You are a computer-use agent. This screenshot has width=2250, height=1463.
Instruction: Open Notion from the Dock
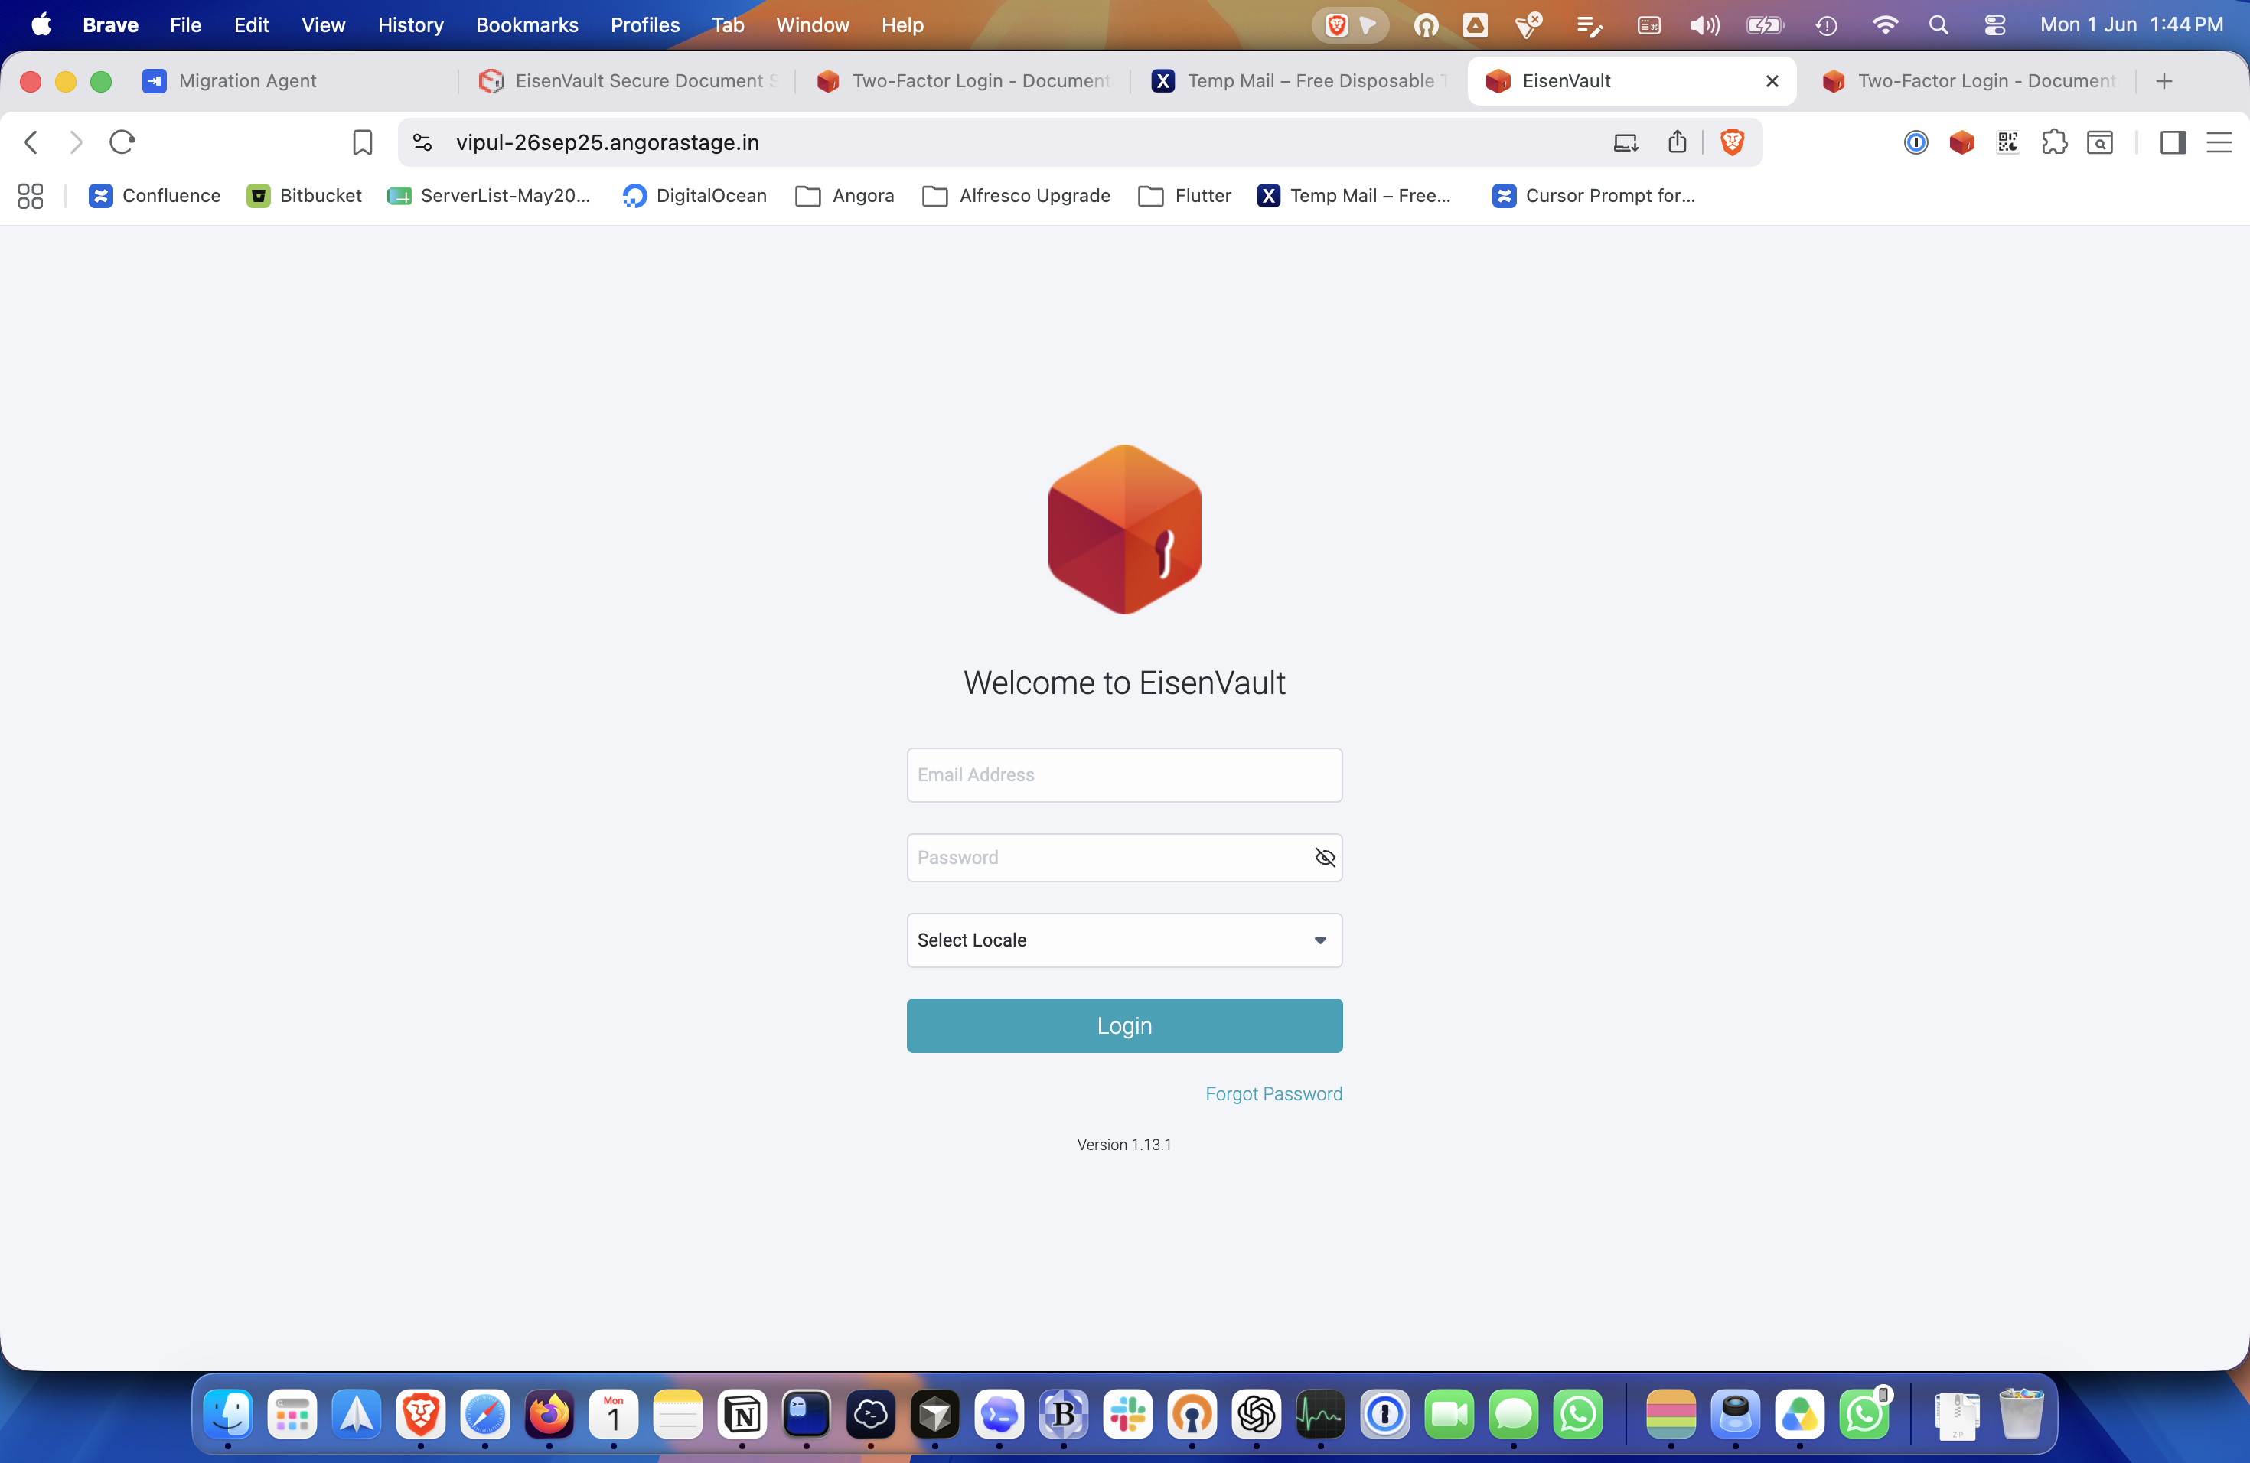click(742, 1414)
